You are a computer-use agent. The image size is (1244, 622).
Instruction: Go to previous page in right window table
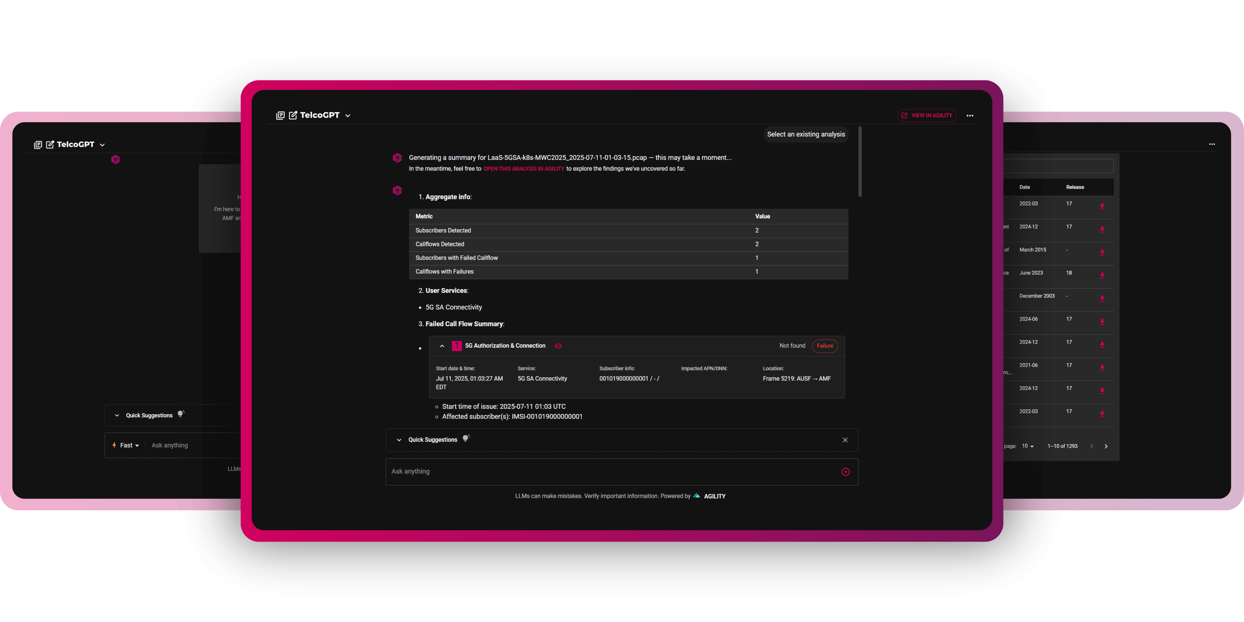click(x=1091, y=446)
